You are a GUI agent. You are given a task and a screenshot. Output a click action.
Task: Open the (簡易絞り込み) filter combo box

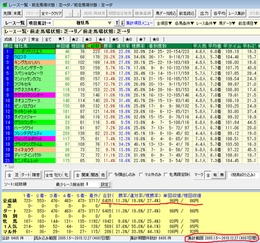[243, 175]
